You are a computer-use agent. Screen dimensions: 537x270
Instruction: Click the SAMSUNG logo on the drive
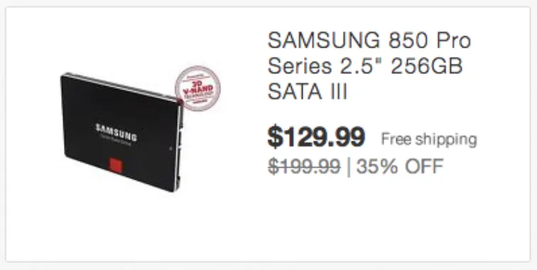(116, 132)
